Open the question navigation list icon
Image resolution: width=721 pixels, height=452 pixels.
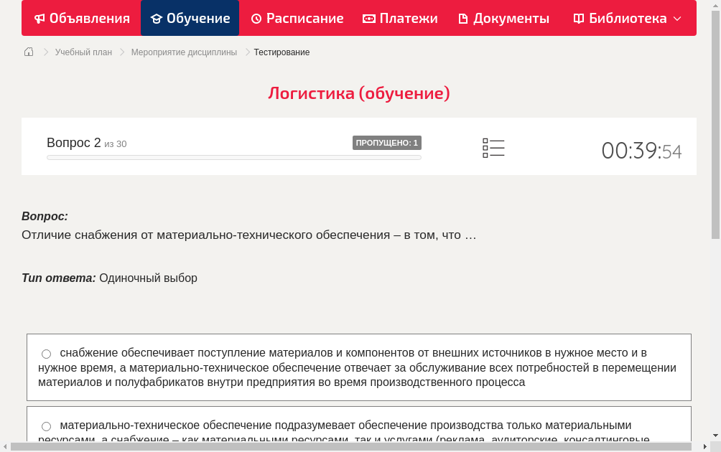[493, 148]
